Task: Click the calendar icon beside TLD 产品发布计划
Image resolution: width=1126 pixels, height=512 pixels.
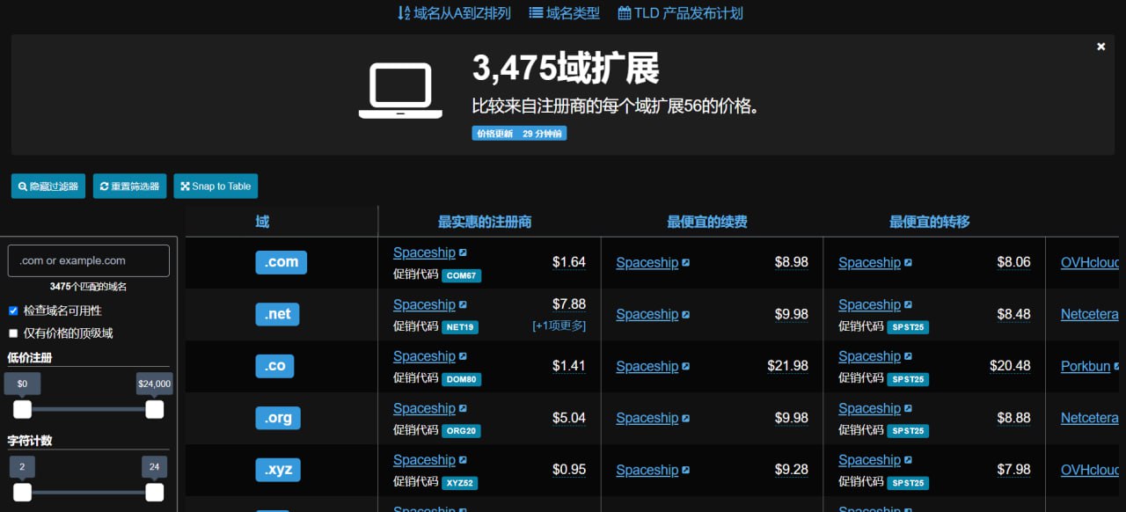Action: 625,13
